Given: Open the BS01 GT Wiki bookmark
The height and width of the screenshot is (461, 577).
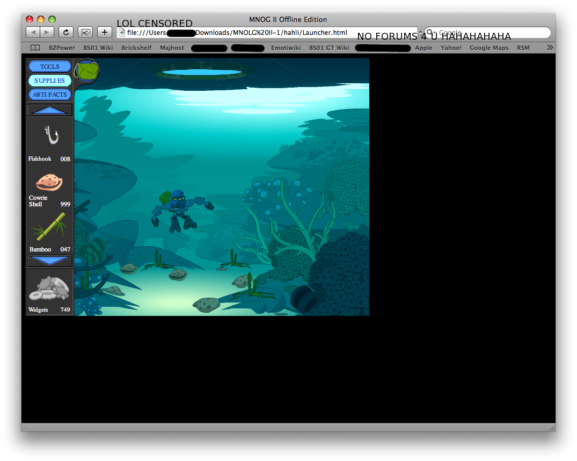Looking at the screenshot, I should point(329,48).
